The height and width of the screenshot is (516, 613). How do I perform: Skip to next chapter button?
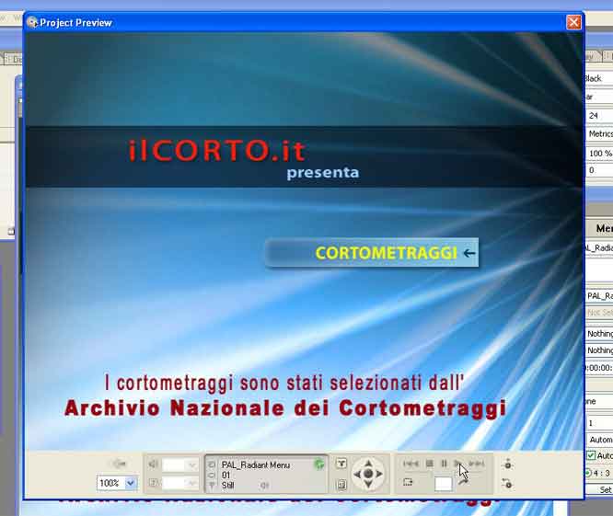point(476,464)
